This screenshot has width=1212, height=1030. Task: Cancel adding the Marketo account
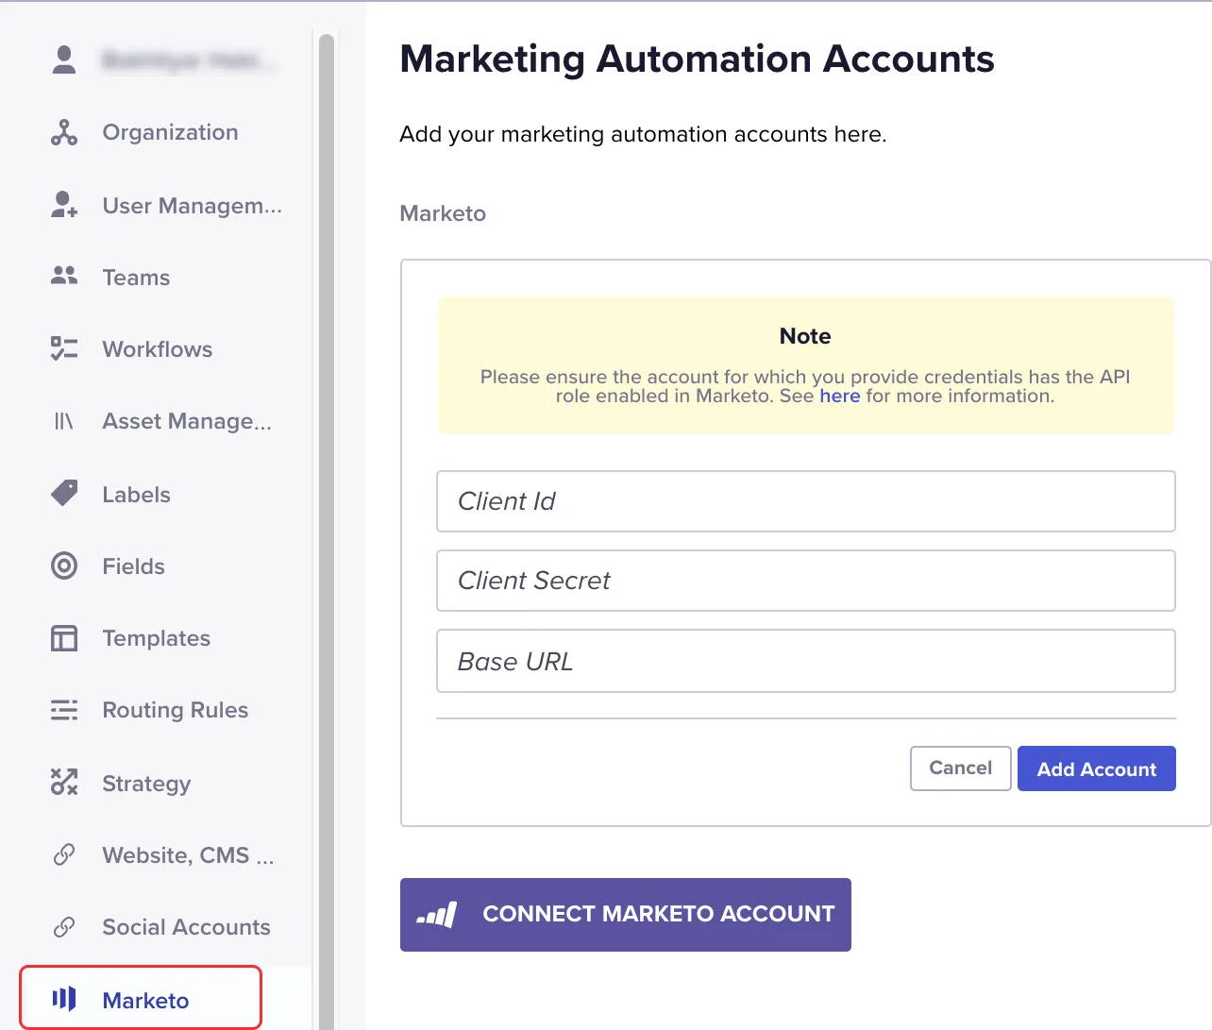tap(961, 768)
